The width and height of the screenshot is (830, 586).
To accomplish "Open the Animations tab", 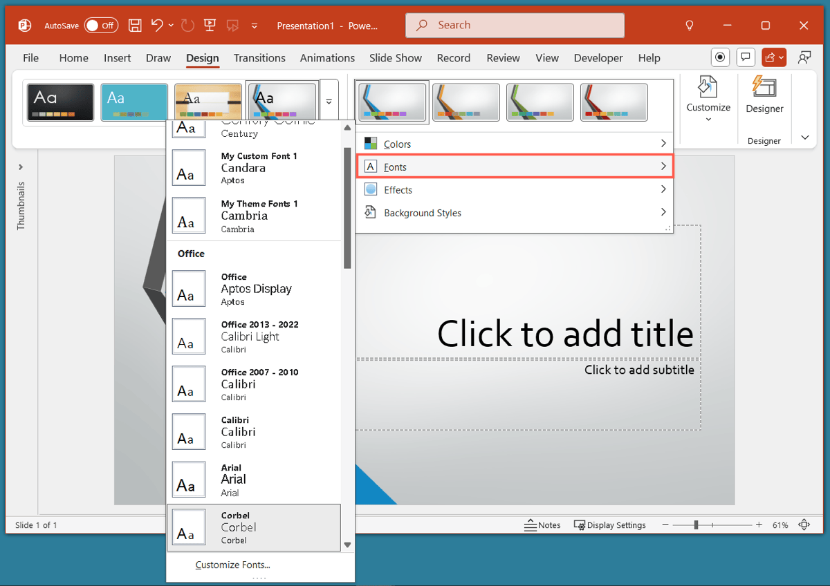I will tap(327, 58).
